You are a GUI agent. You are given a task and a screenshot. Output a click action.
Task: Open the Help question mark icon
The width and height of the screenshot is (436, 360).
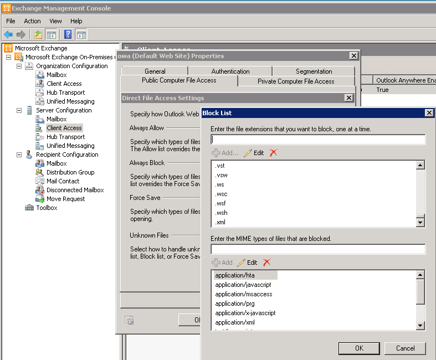68,34
